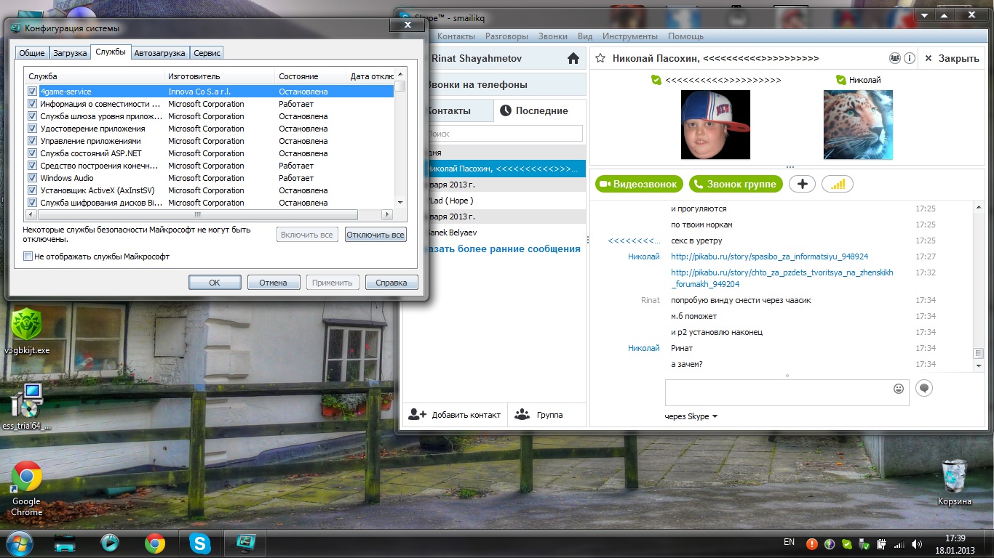Open the Skype Звонки menu
Image resolution: width=994 pixels, height=558 pixels.
click(553, 36)
